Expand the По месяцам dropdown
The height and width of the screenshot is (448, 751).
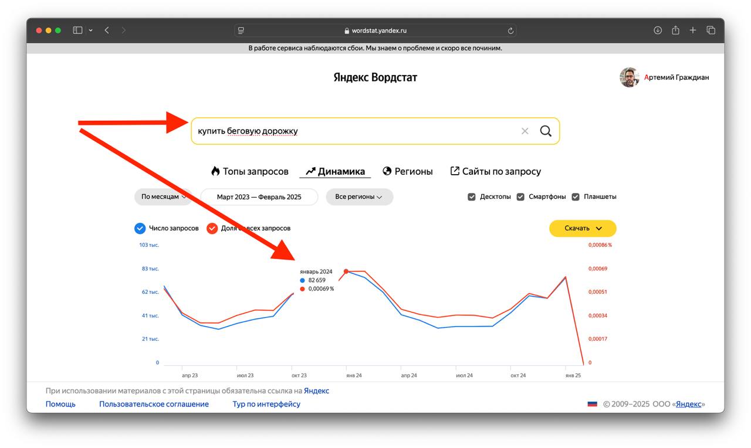coord(164,197)
